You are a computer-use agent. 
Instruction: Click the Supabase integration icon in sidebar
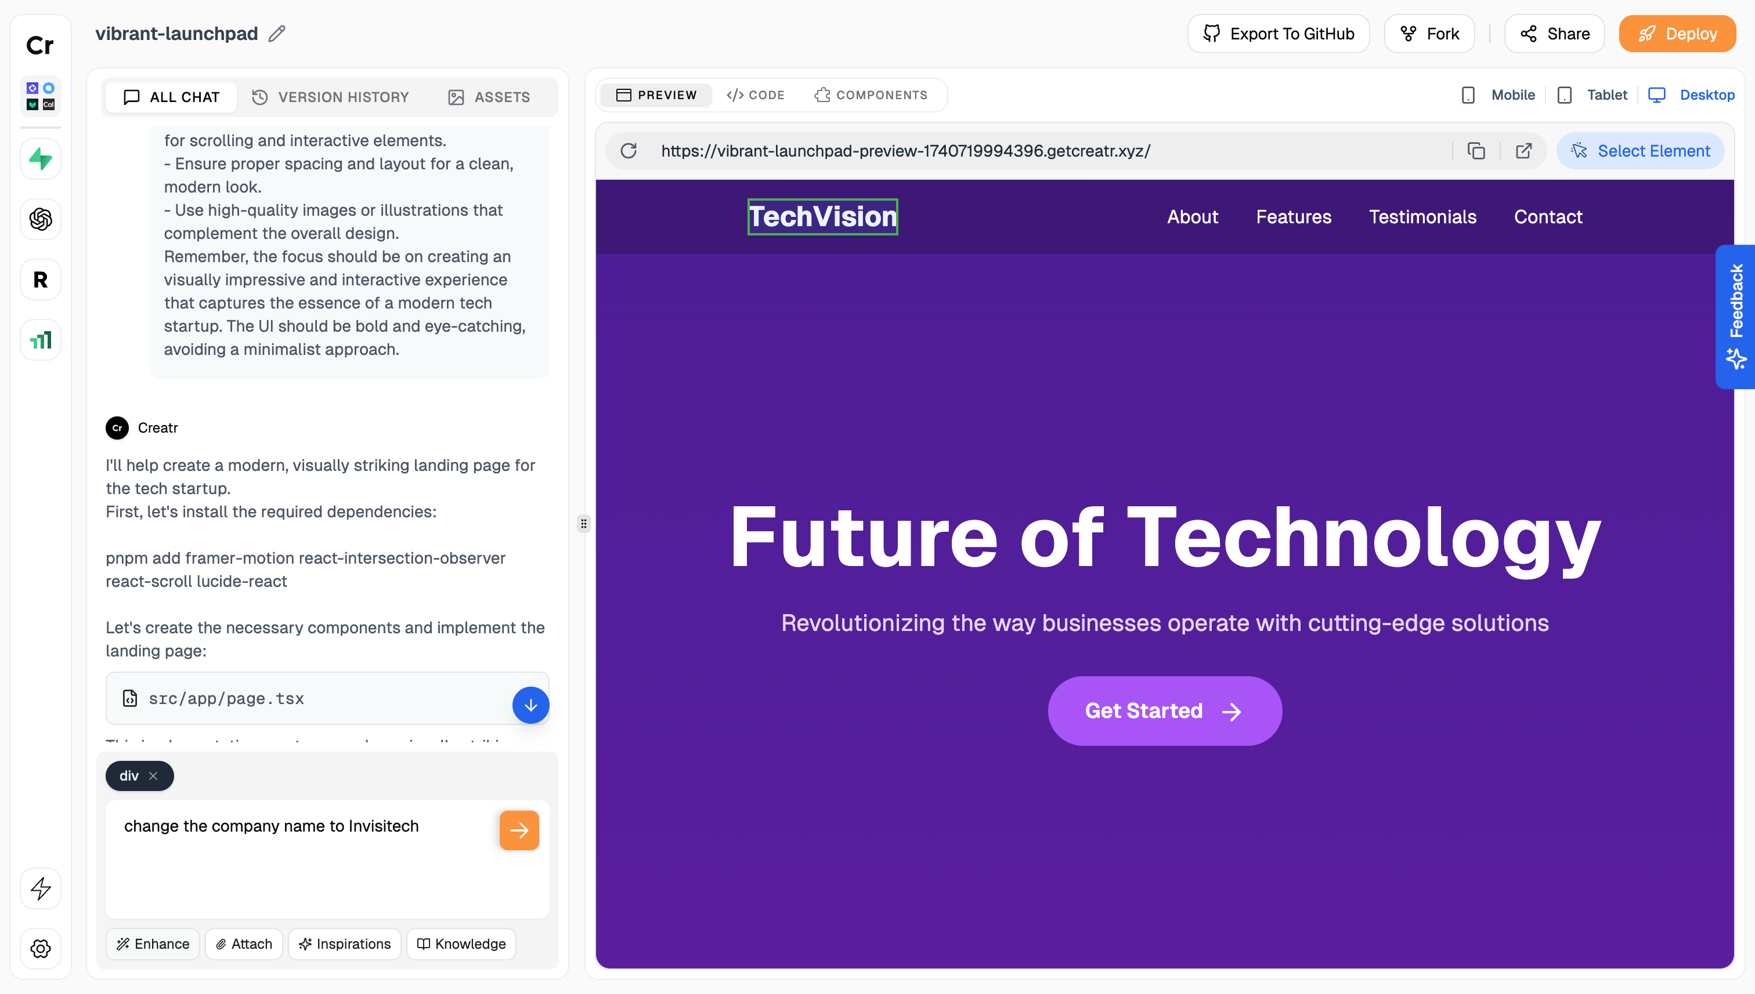(x=40, y=159)
